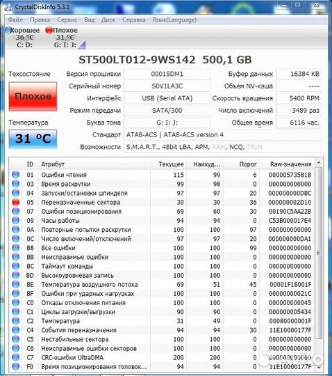Click the 31 °C temperature button
The height and width of the screenshot is (376, 332).
tap(33, 139)
